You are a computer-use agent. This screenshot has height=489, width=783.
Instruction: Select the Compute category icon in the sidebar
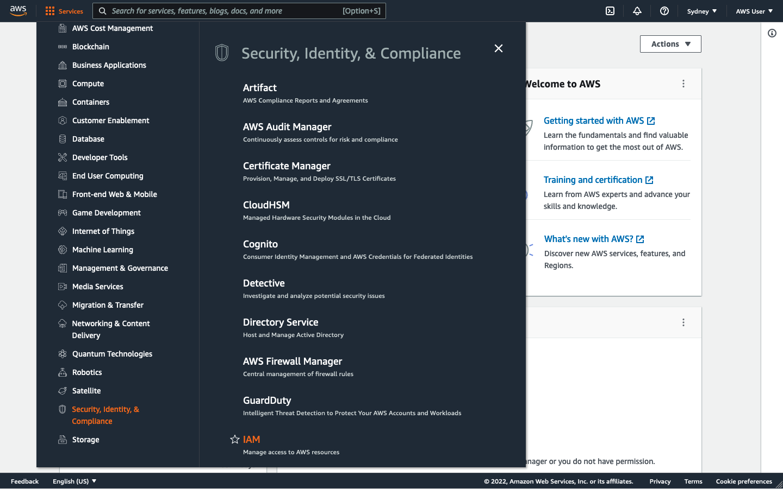63,84
